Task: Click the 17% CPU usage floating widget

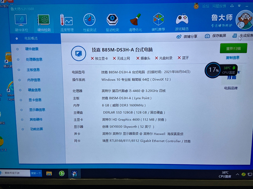Action: 213,70
